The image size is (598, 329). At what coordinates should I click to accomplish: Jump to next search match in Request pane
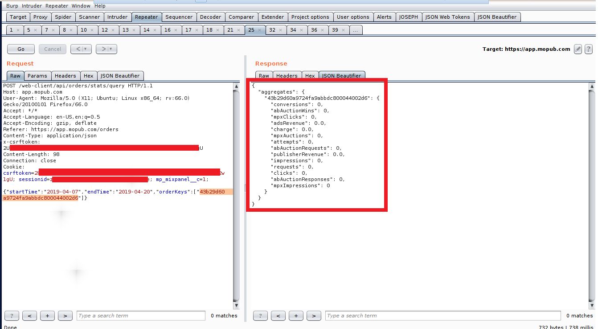pos(65,316)
